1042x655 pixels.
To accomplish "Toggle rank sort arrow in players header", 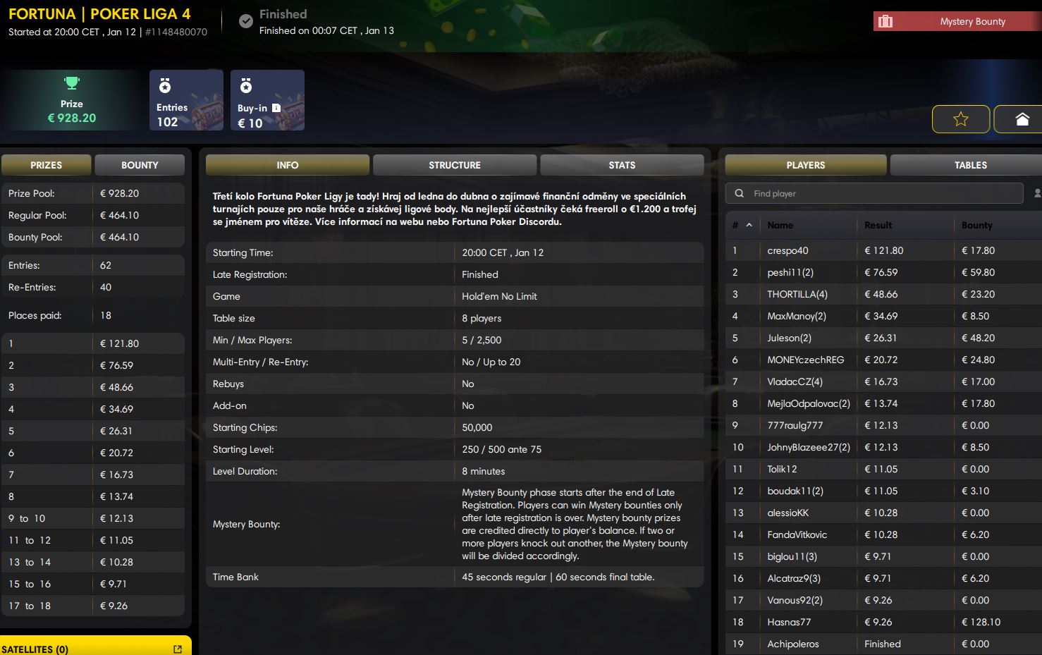I will coord(749,225).
